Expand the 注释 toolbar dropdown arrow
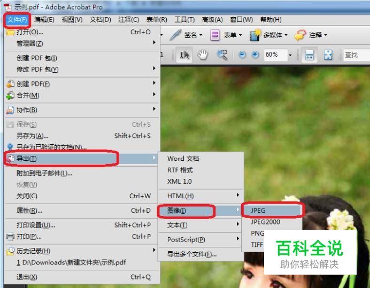 [x=326, y=35]
